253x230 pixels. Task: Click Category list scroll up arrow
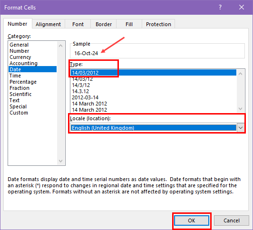tap(61, 46)
